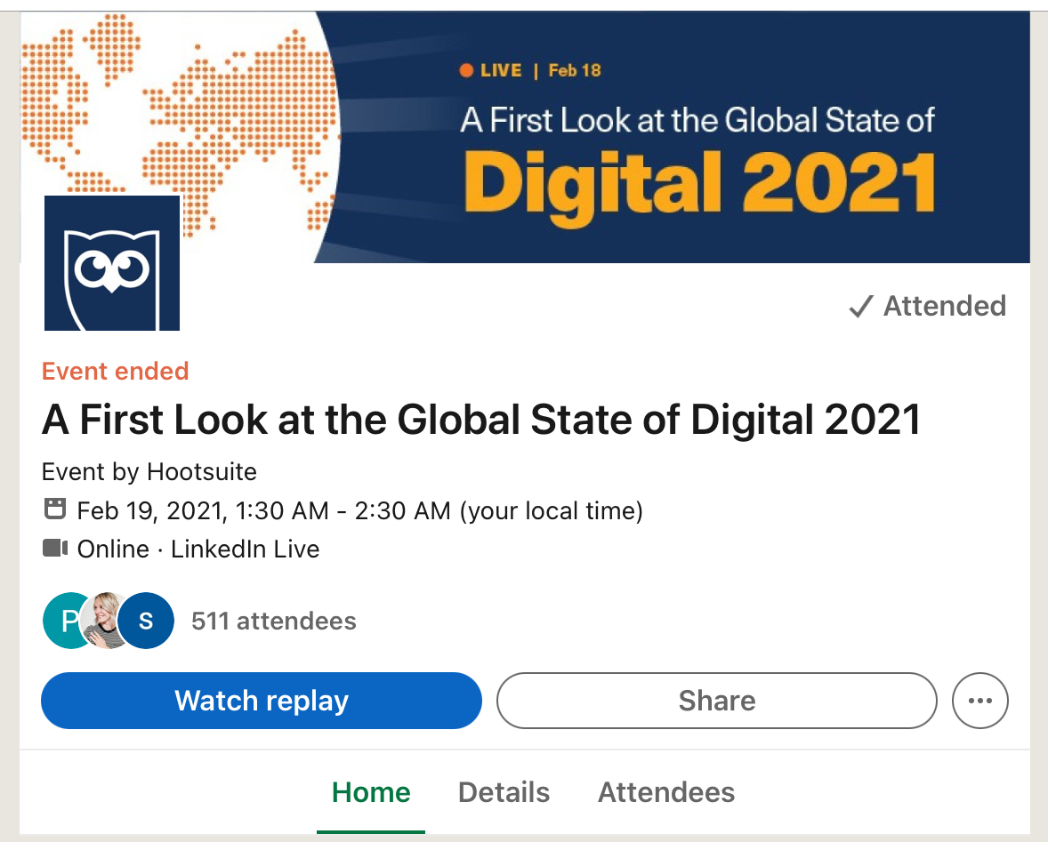Select the blue "S" attendee avatar
Viewport: 1048px width, 842px height.
pos(146,621)
